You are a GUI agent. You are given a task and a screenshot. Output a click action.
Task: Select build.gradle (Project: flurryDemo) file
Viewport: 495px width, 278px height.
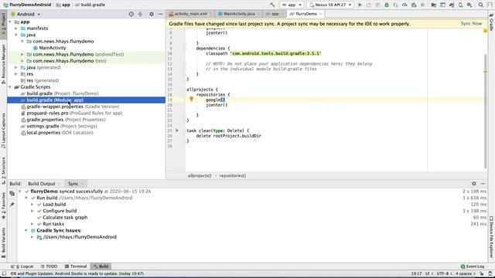point(63,93)
